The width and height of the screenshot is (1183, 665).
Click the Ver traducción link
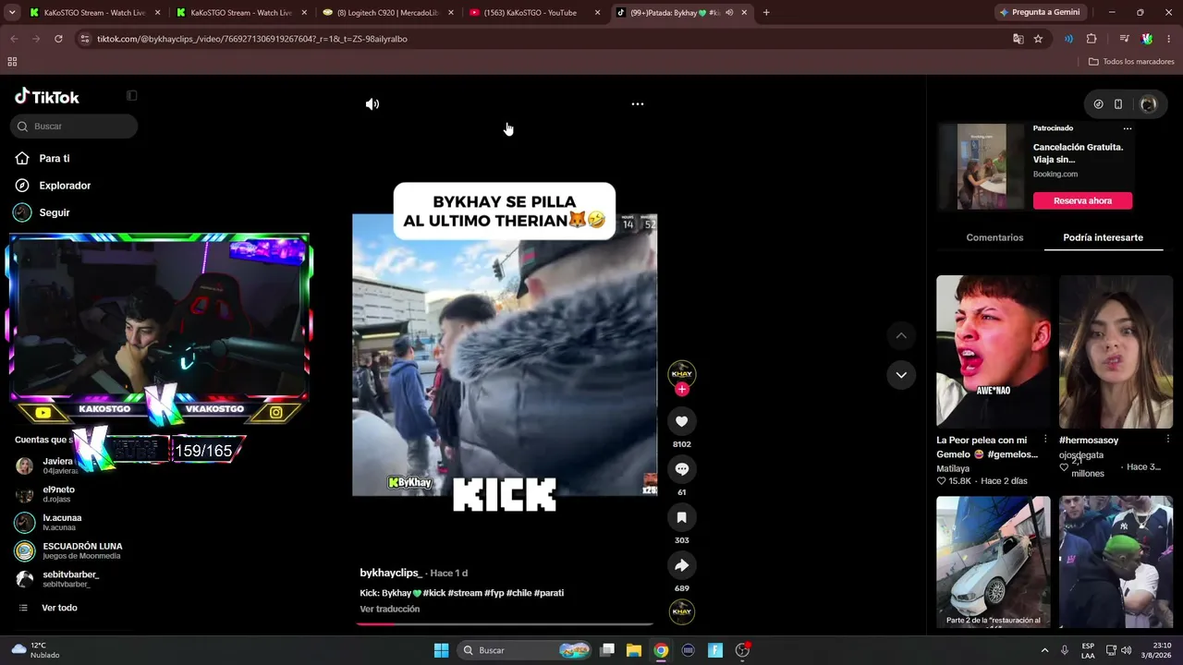pos(390,610)
